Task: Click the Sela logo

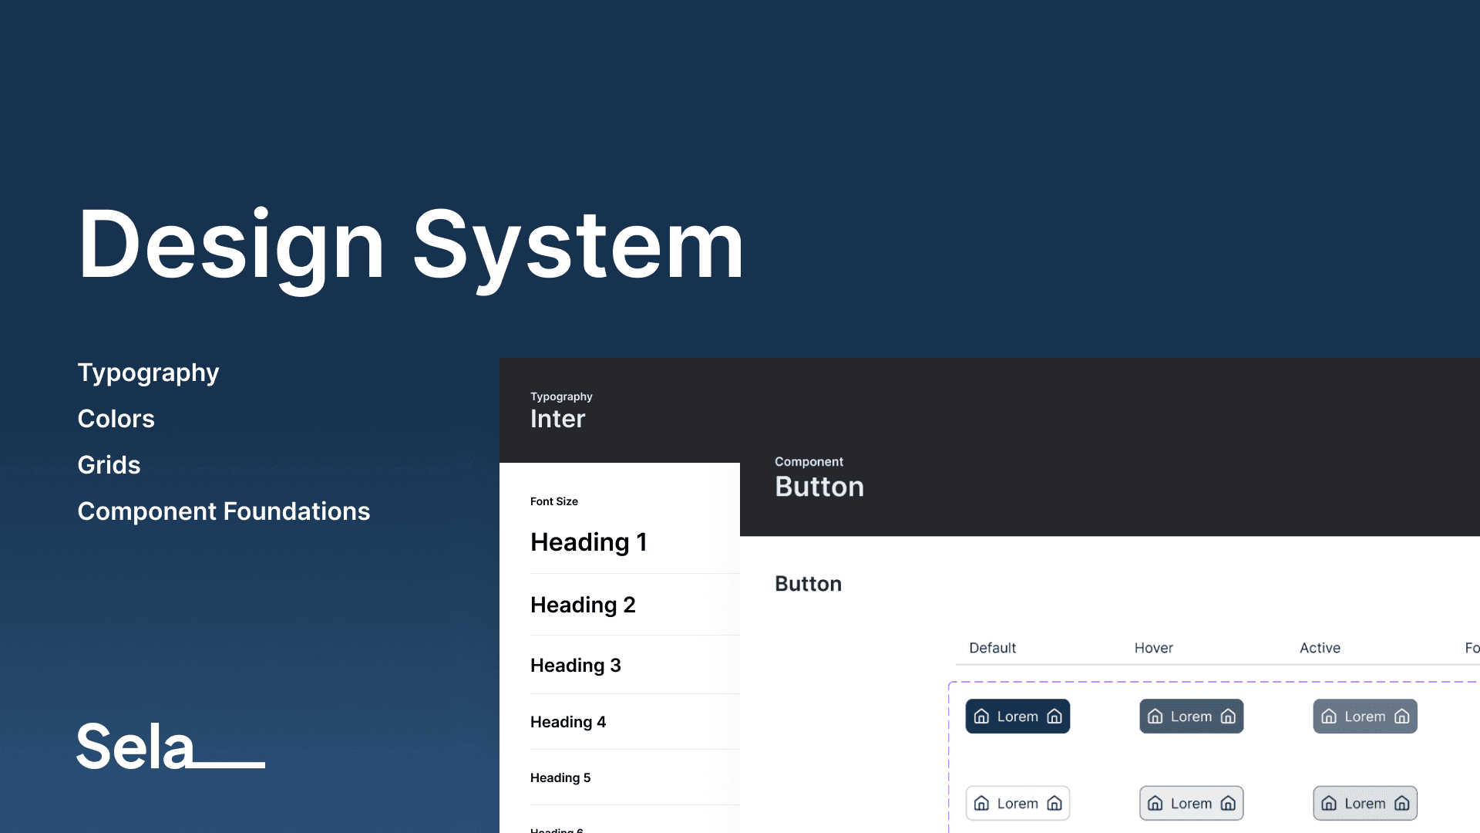Action: click(170, 746)
